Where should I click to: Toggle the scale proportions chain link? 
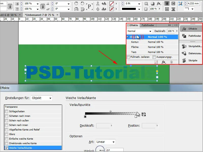tap(10, 7)
